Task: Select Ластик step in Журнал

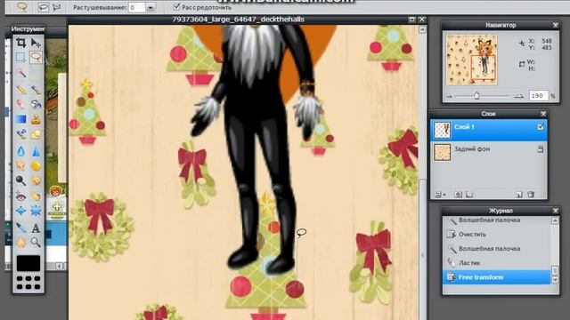Action: pyautogui.click(x=497, y=263)
